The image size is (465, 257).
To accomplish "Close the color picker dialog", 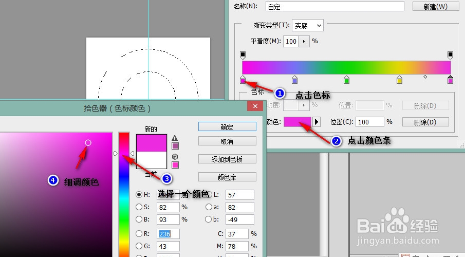I will [255, 106].
